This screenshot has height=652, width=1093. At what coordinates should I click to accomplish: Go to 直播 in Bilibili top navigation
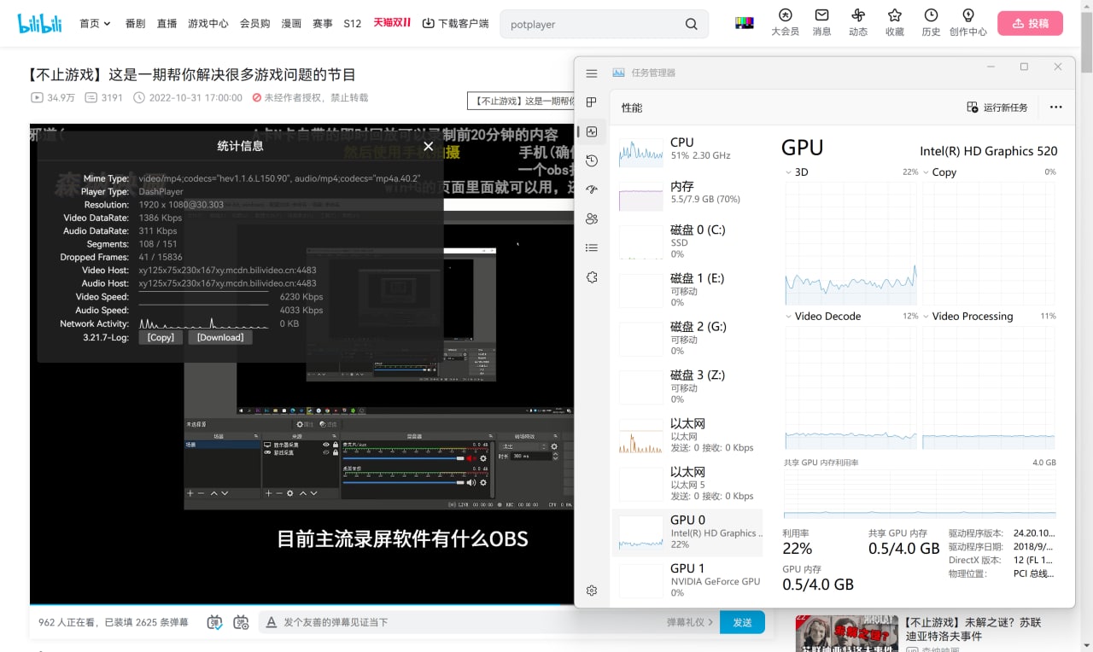[167, 24]
